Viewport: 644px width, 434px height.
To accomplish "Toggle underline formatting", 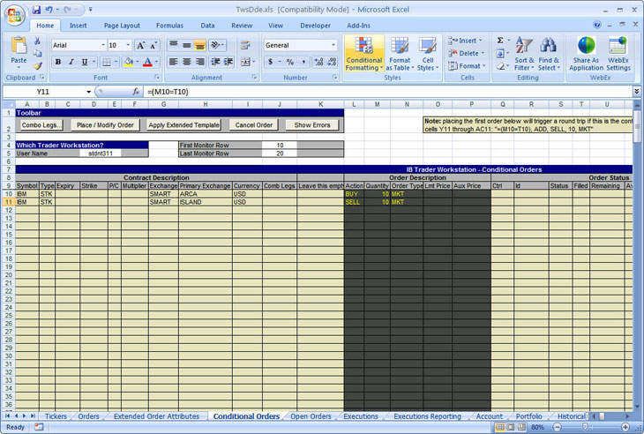I will coord(84,62).
